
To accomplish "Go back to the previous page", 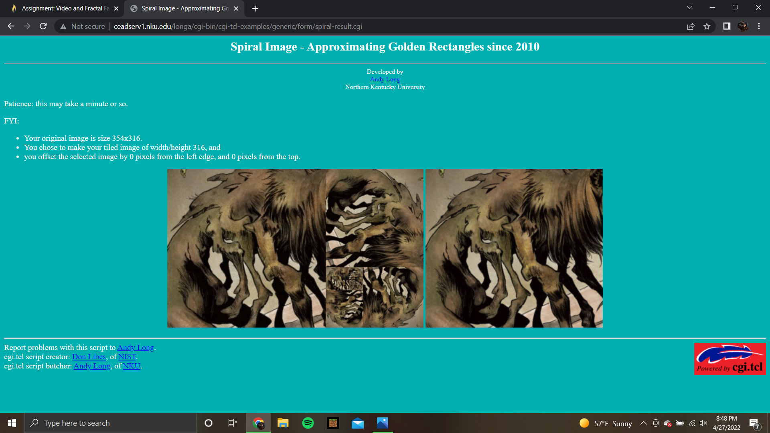I will tap(11, 26).
